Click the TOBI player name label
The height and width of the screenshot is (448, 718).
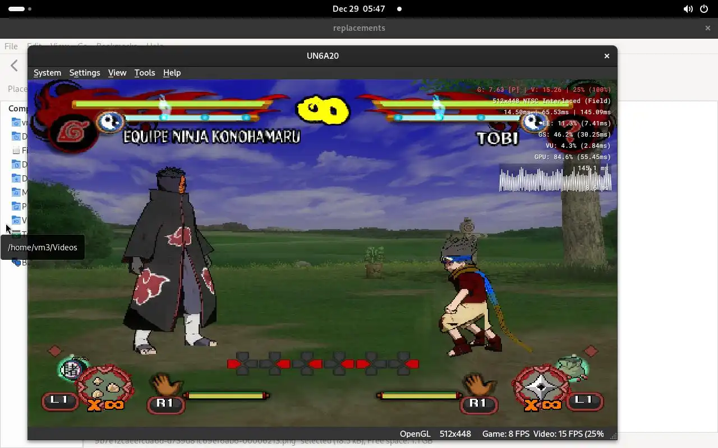498,138
